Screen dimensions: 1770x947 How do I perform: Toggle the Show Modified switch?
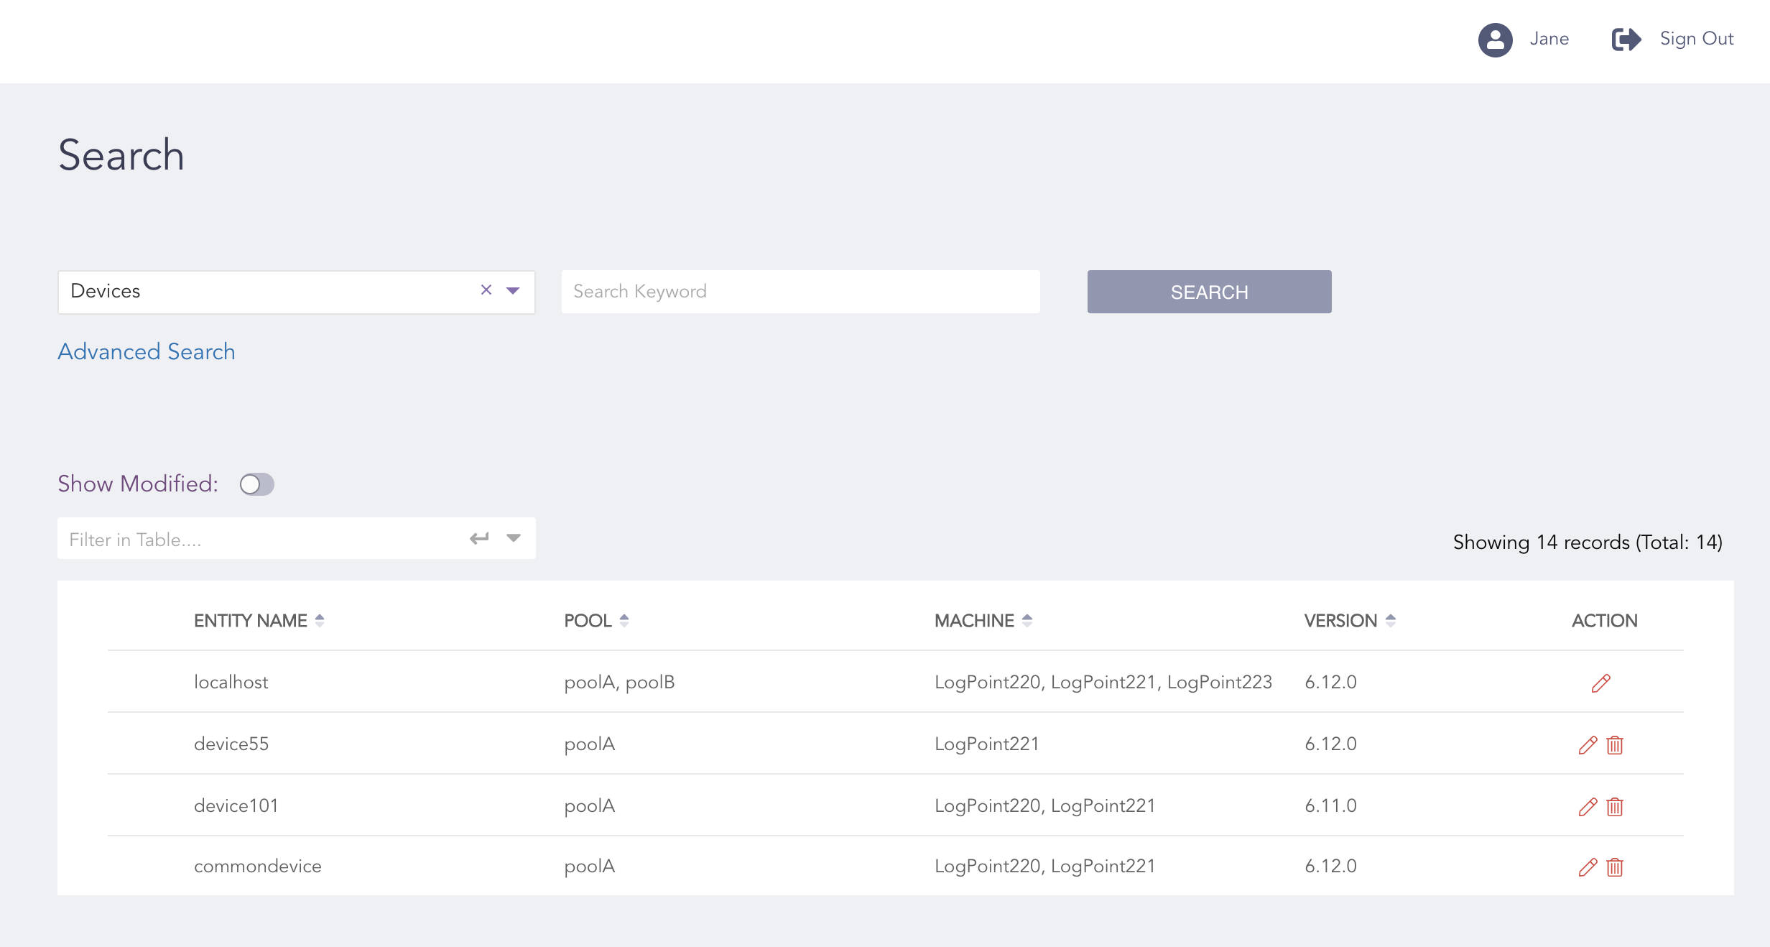tap(256, 484)
